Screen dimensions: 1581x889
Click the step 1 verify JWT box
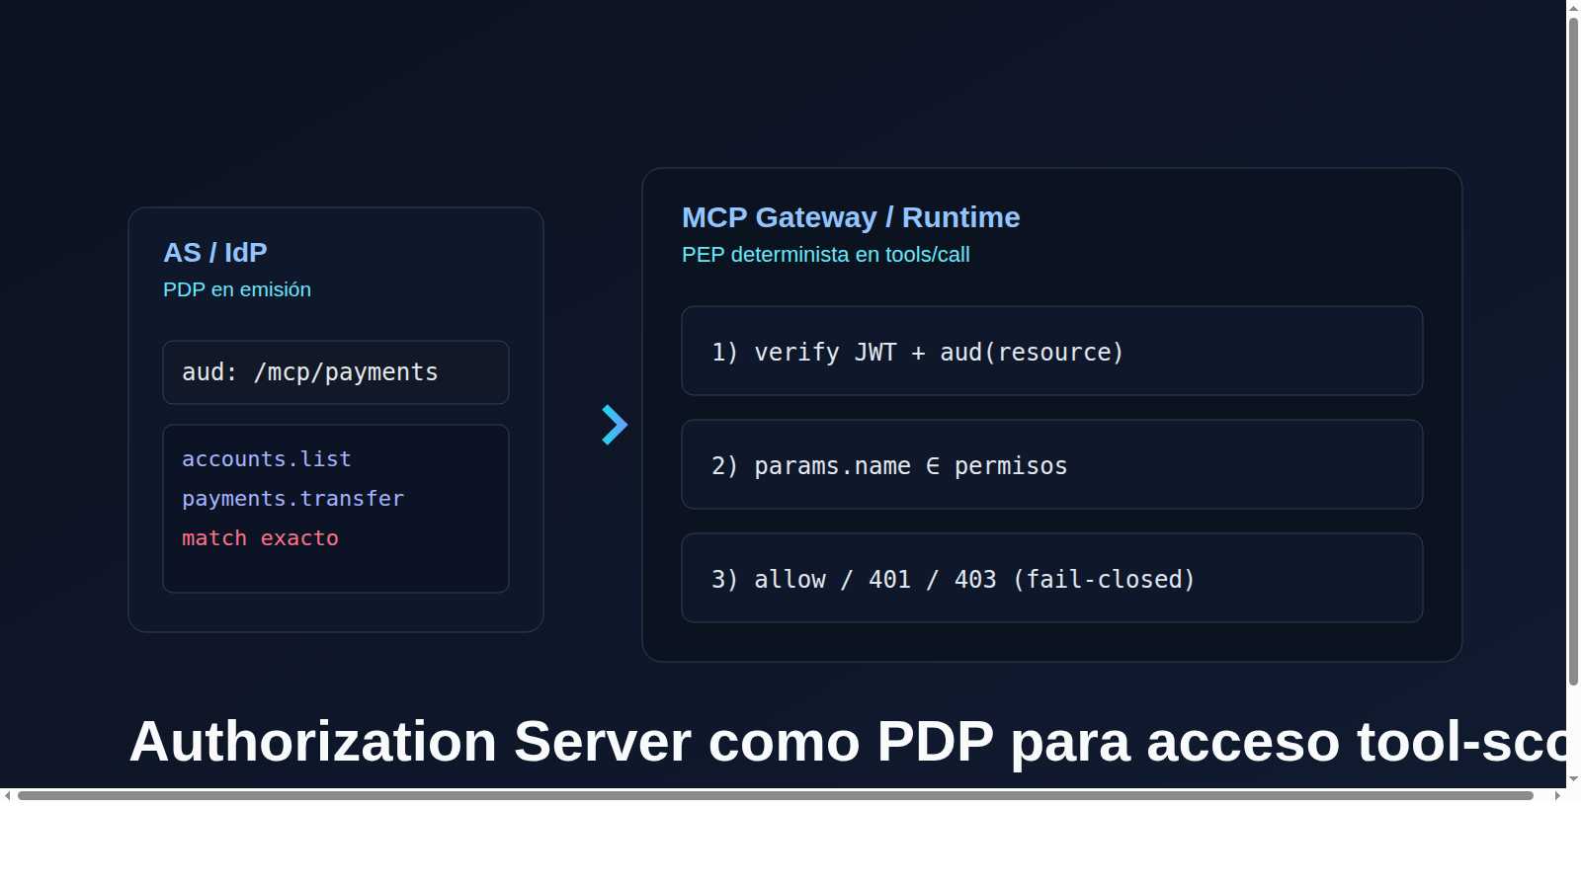1050,351
